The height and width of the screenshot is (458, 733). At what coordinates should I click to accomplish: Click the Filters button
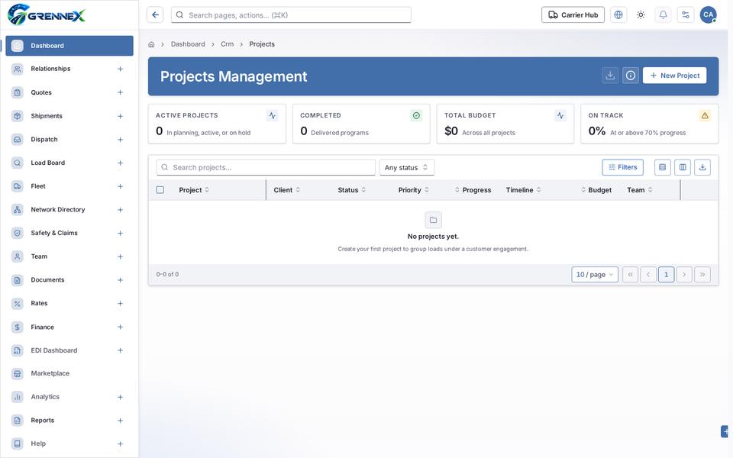click(x=623, y=167)
